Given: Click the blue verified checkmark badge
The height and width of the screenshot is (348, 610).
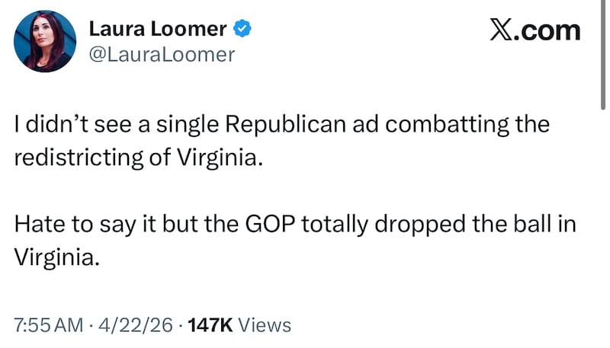Looking at the screenshot, I should pyautogui.click(x=243, y=29).
